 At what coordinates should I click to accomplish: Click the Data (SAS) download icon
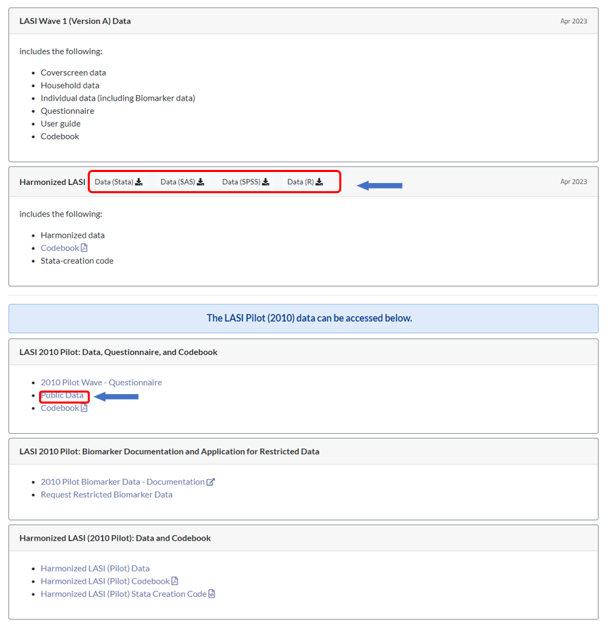[201, 182]
